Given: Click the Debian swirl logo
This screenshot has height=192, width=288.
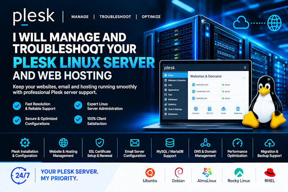Looking at the screenshot, I should 179,173.
